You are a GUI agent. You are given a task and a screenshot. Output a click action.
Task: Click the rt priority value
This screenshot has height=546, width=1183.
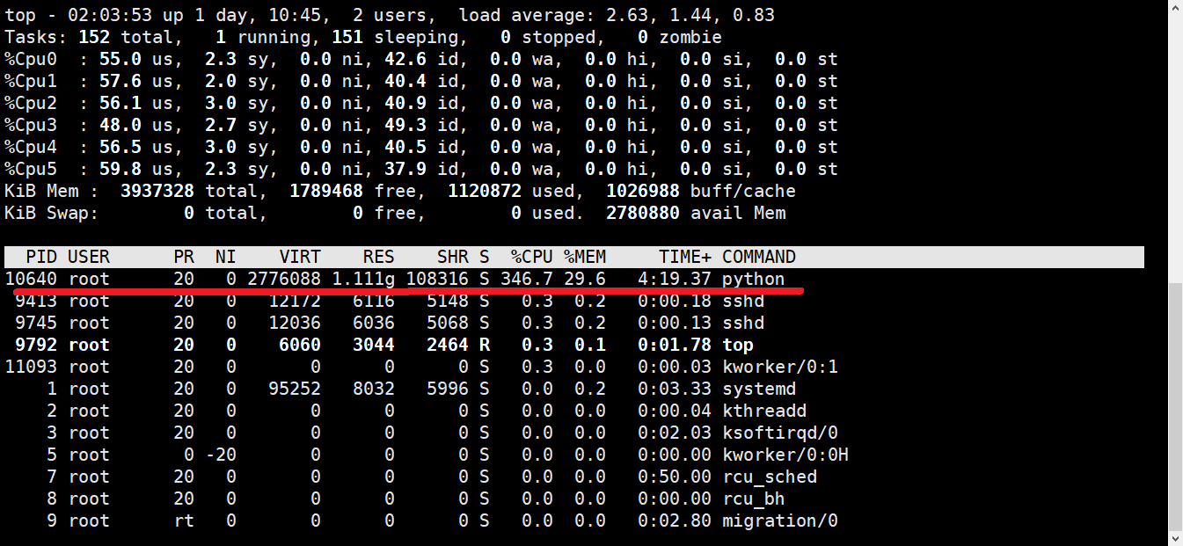coord(184,521)
